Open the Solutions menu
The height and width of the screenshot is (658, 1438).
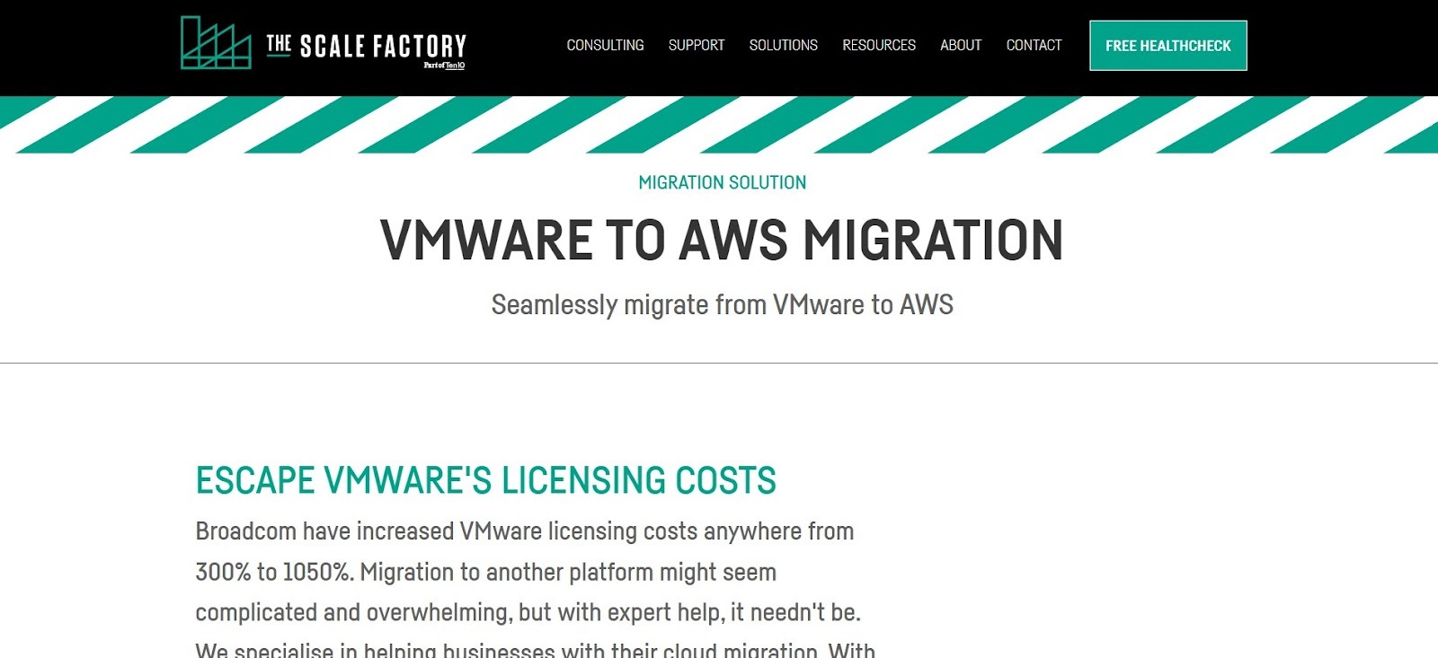click(784, 45)
